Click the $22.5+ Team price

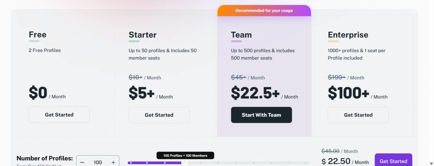(255, 93)
